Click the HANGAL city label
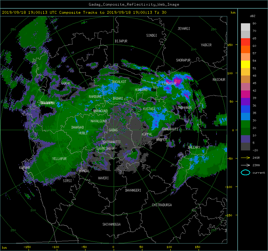 84,171
